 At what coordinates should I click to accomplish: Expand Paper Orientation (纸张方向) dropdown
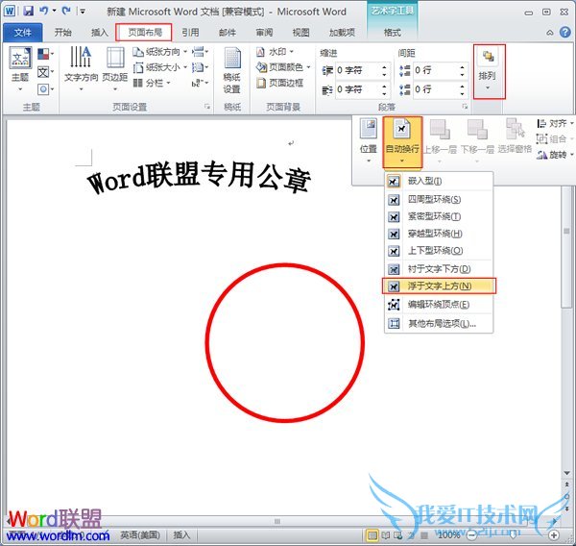(x=185, y=52)
